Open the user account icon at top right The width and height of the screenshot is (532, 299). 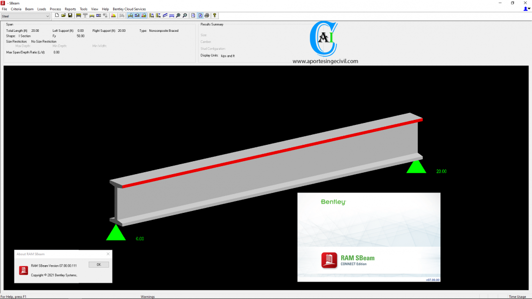click(526, 9)
